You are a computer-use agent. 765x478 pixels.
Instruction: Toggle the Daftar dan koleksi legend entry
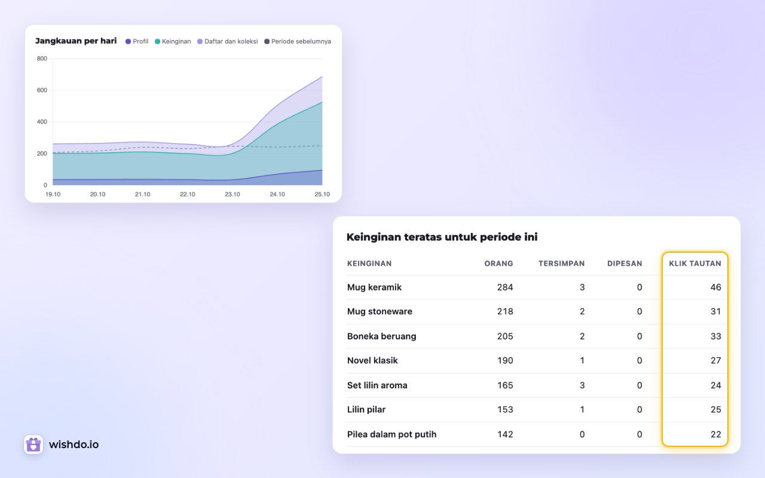(x=228, y=41)
